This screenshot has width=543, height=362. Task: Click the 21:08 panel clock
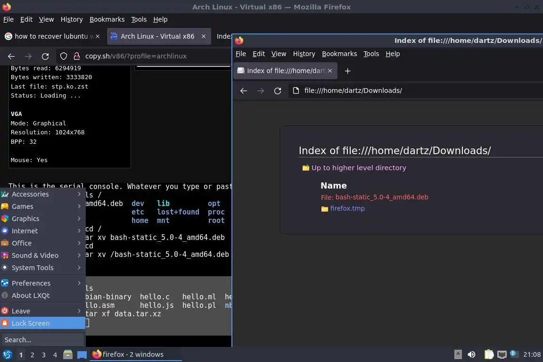pyautogui.click(x=532, y=354)
